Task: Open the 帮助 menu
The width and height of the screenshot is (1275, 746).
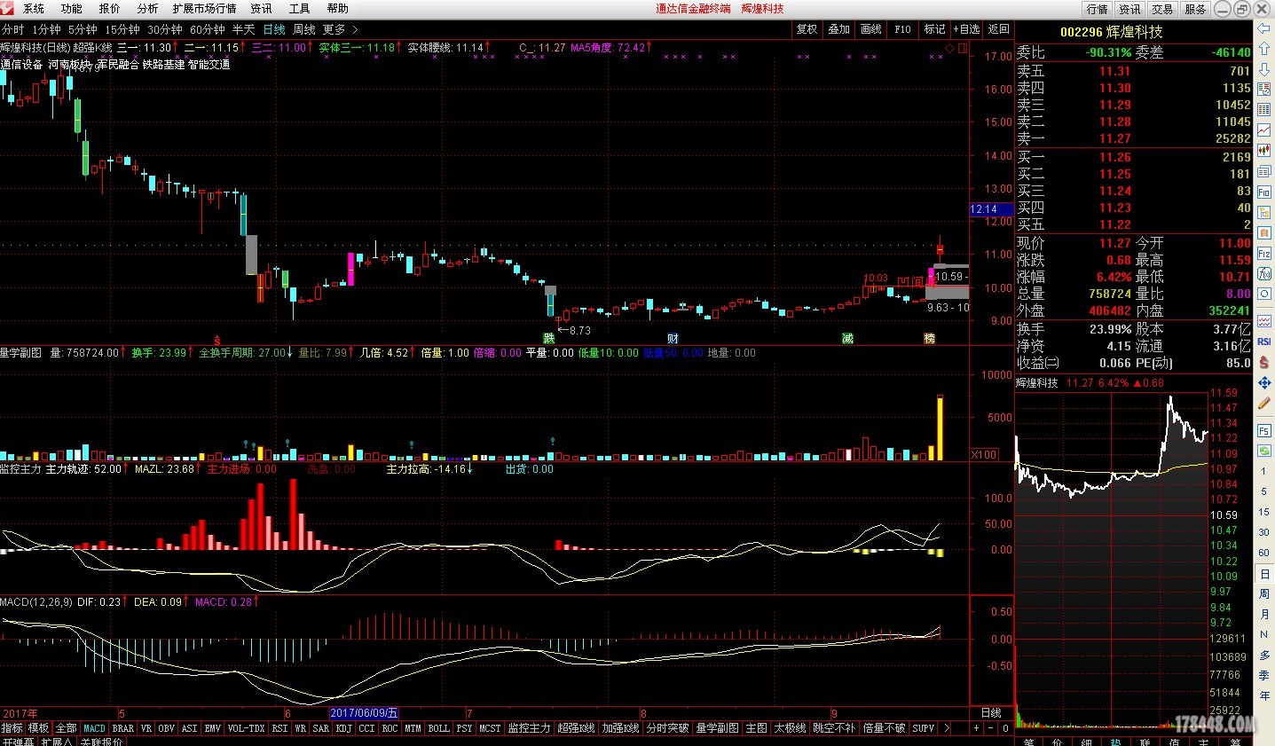Action: coord(337,8)
